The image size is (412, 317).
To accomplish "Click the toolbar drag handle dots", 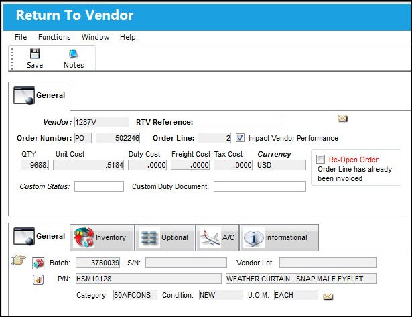I will pos(12,58).
